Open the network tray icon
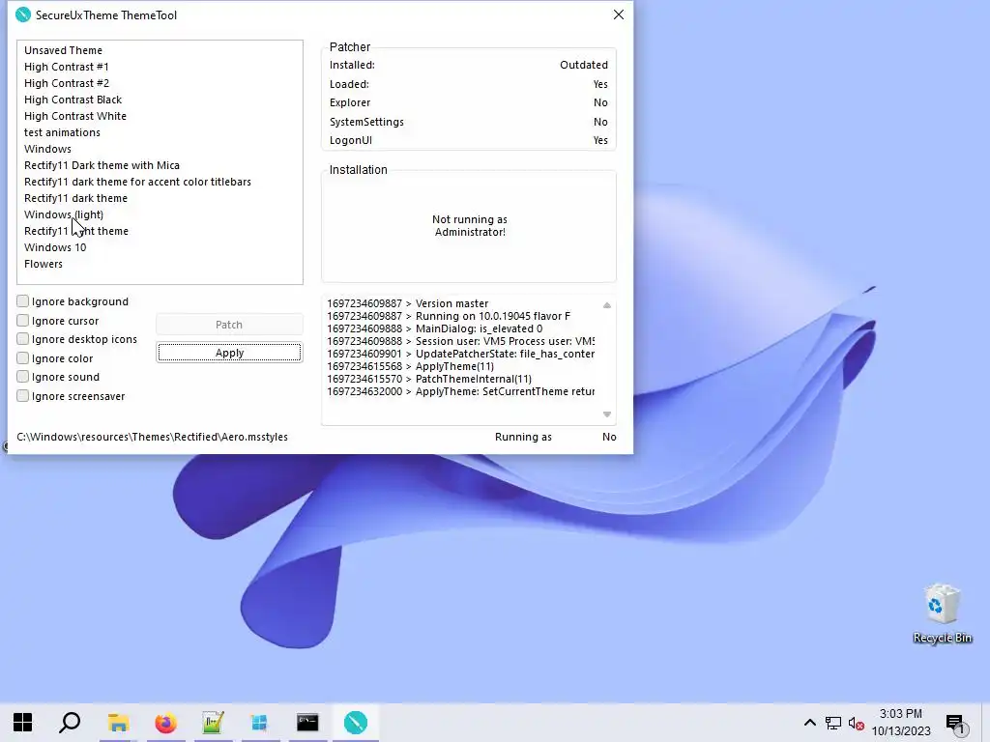Image resolution: width=990 pixels, height=742 pixels. 832,723
